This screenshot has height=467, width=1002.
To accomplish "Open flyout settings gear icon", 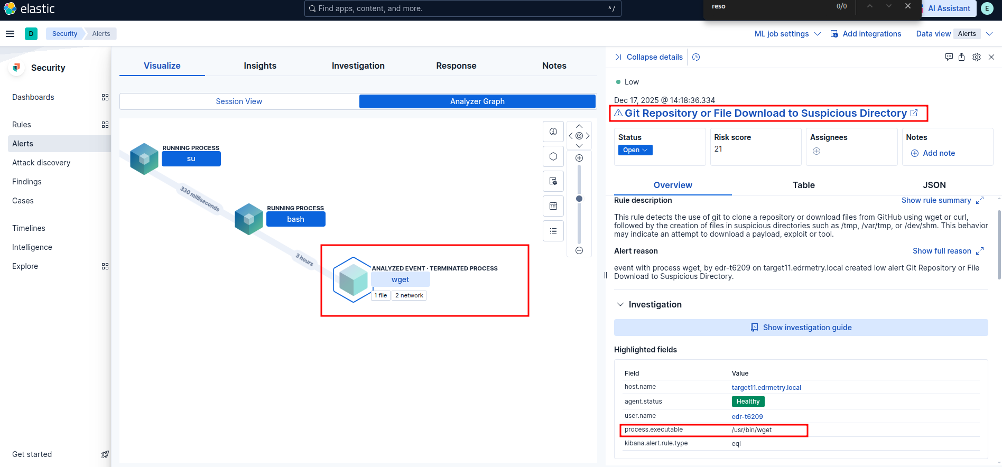I will pyautogui.click(x=977, y=57).
